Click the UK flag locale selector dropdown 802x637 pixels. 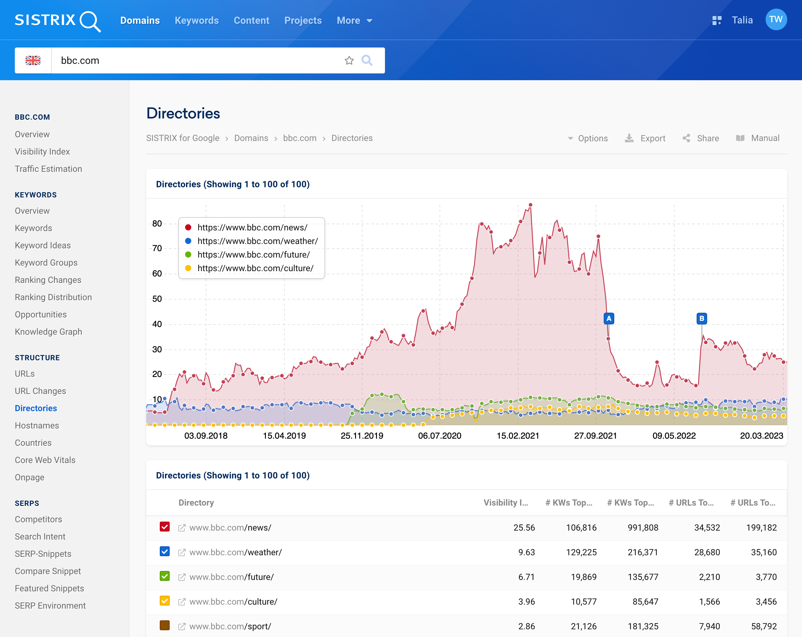click(x=33, y=60)
